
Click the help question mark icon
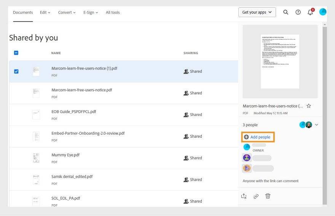[x=298, y=12]
